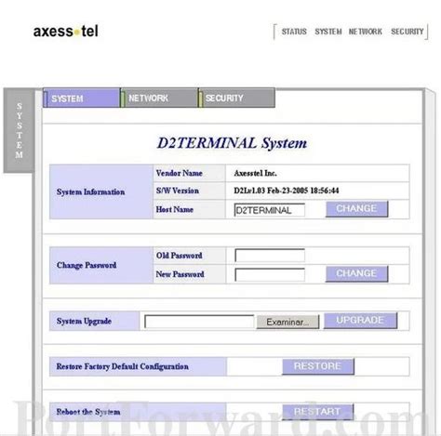Click the 'Axesstel Inc.' vendor value
The image size is (441, 436).
point(255,173)
